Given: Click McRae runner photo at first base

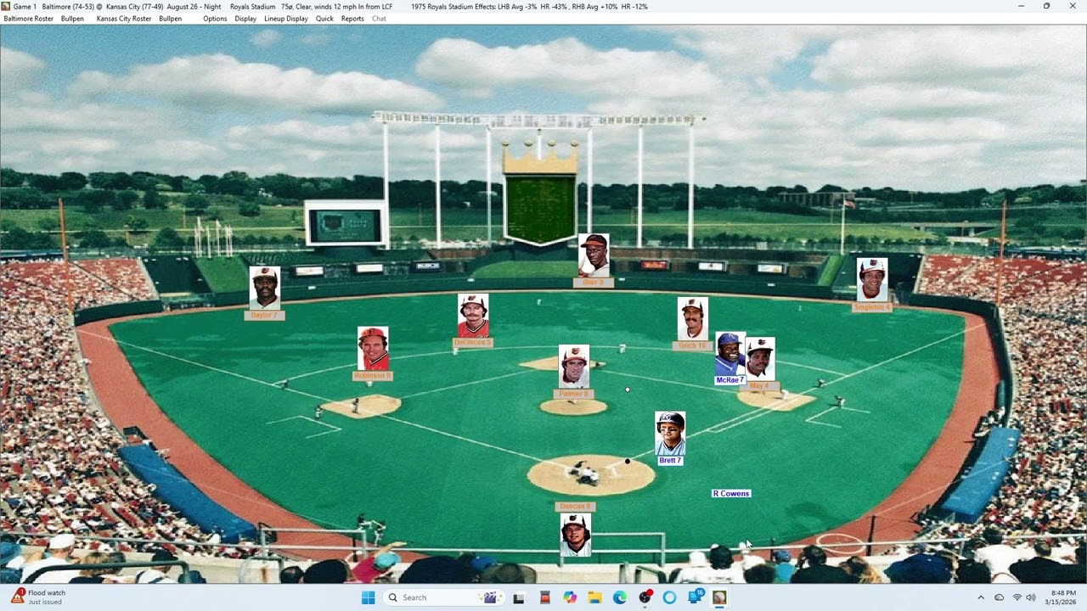Looking at the screenshot, I should tap(729, 354).
